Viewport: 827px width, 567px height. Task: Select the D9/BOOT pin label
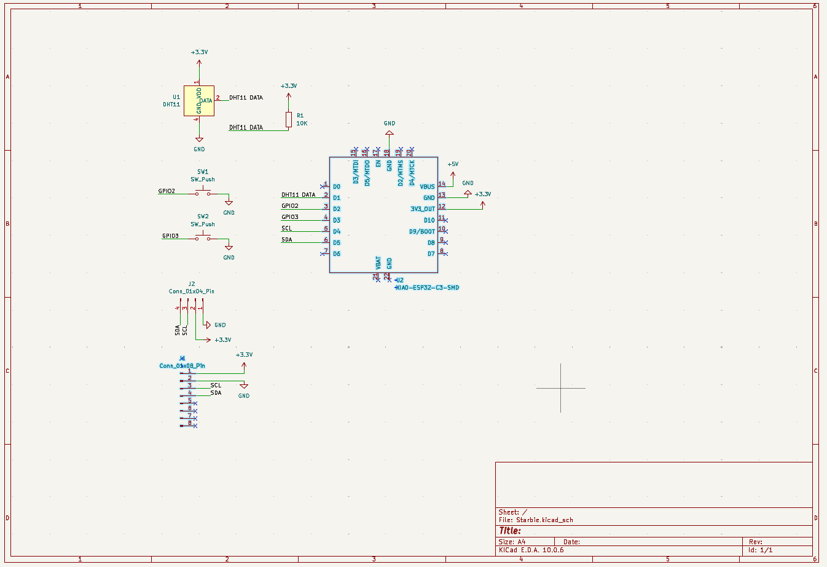pyautogui.click(x=422, y=232)
